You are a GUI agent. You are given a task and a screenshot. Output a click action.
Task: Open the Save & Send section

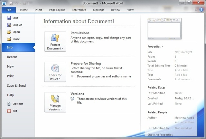point(16,85)
